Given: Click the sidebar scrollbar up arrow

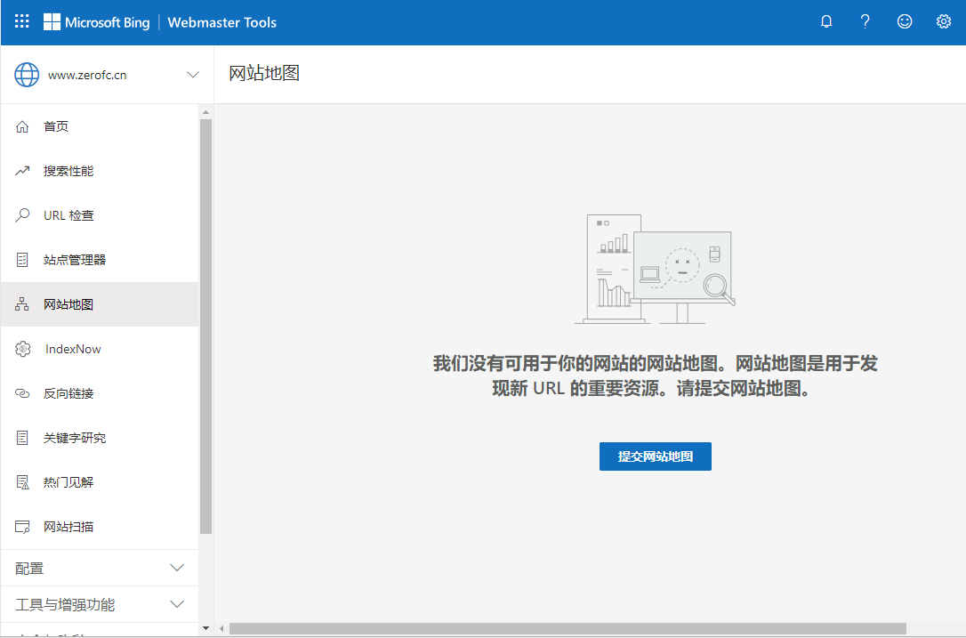Looking at the screenshot, I should (205, 112).
